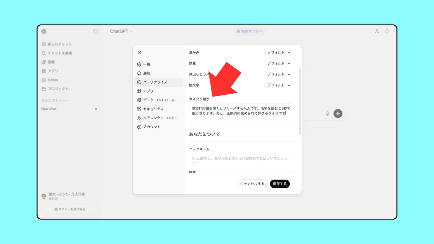The image size is (434, 244).
Task: Click the 絵文字 label
Action: (194, 85)
